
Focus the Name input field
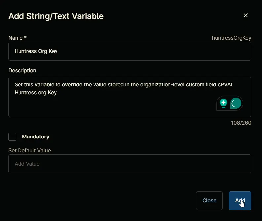(x=130, y=51)
